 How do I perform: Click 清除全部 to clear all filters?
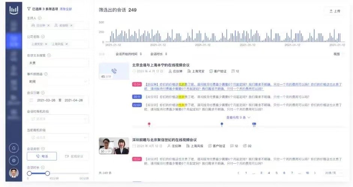coord(66,9)
